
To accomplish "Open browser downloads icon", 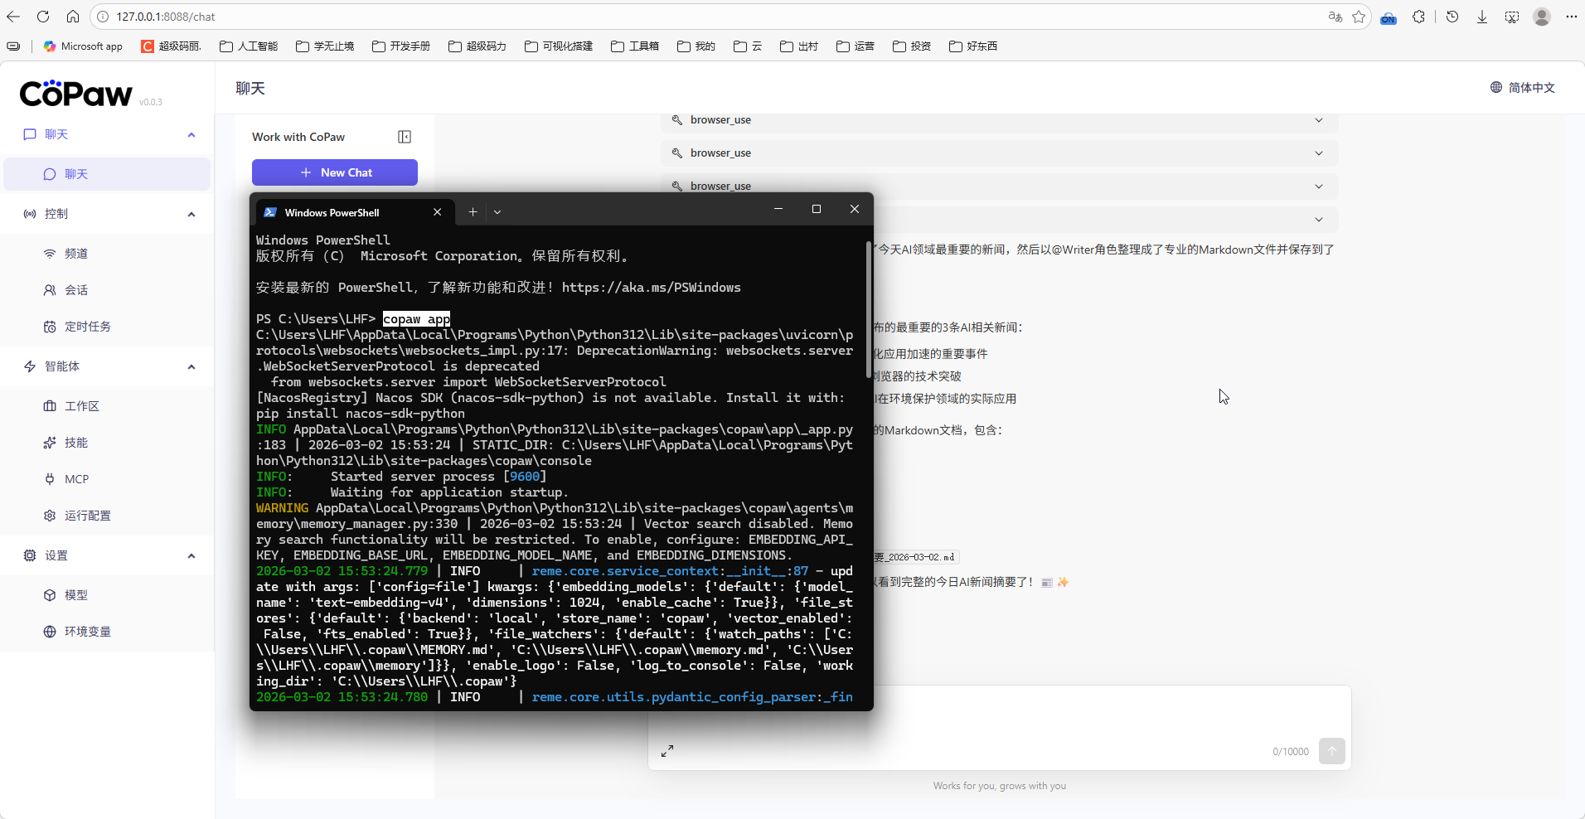I will (x=1482, y=17).
